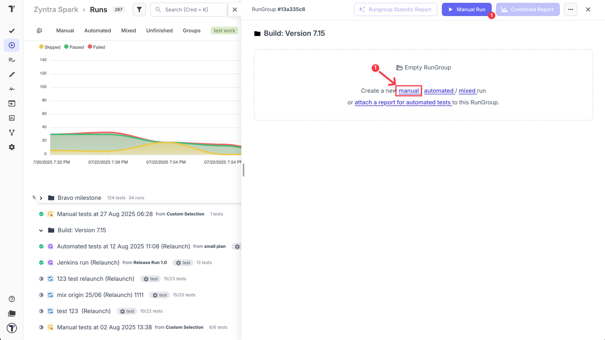Click the Runs play icon in sidebar

click(x=12, y=45)
